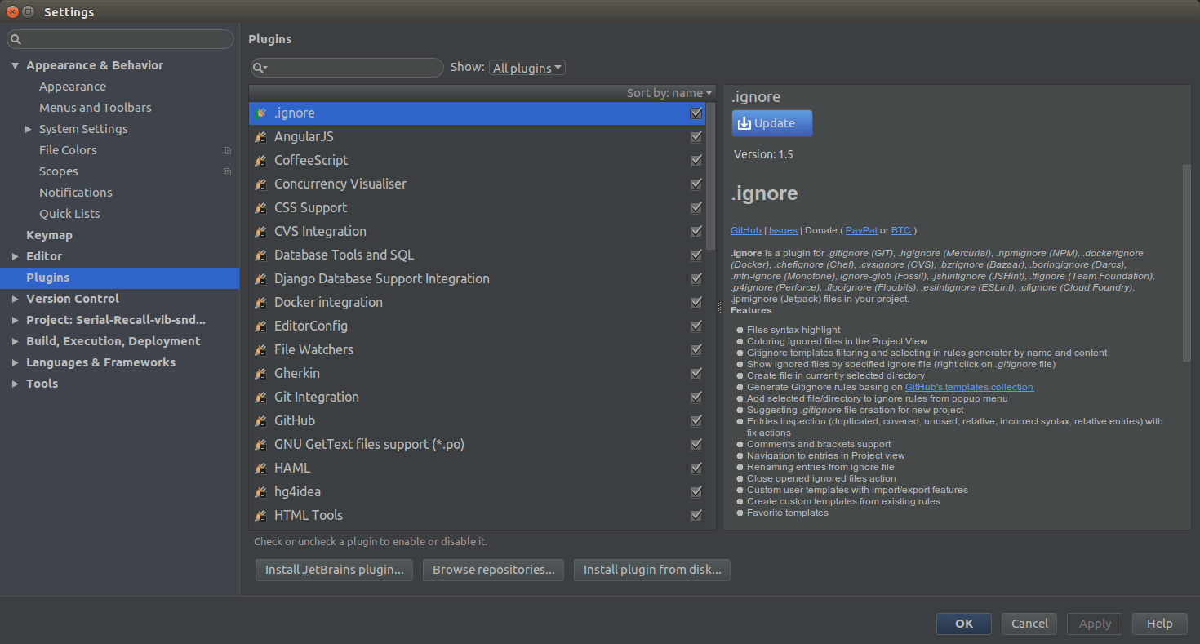Collapse the Appearance & Behavior section

click(15, 65)
